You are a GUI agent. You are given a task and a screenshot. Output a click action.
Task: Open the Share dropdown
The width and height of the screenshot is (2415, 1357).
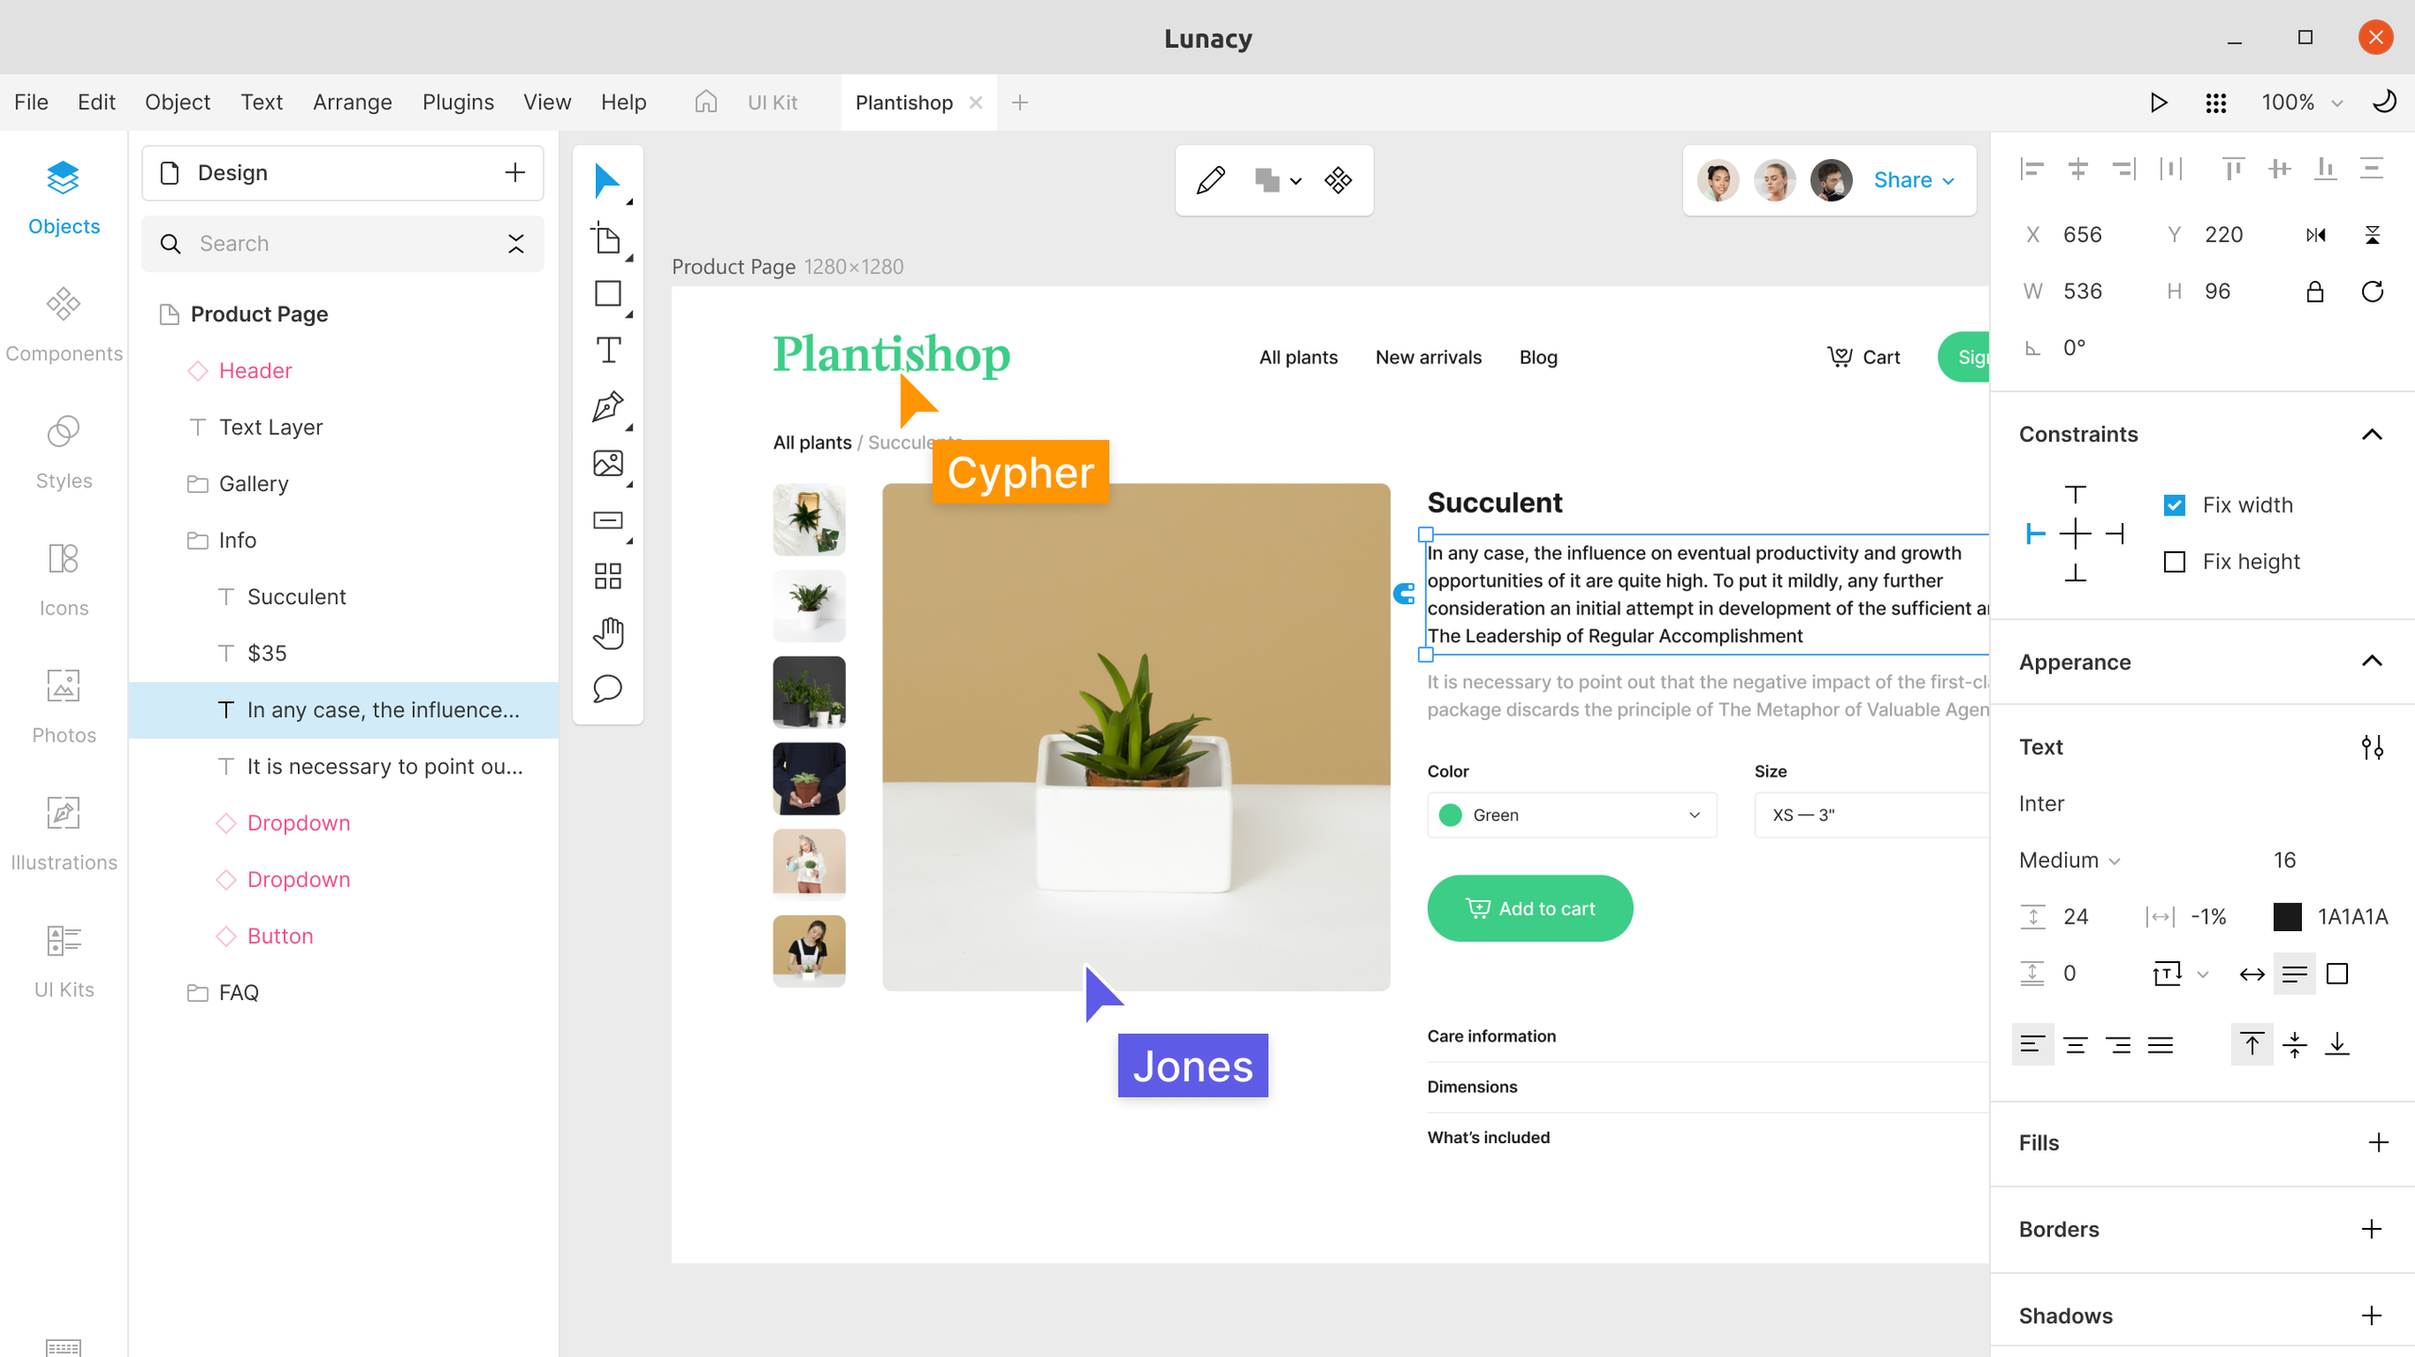coord(1913,180)
